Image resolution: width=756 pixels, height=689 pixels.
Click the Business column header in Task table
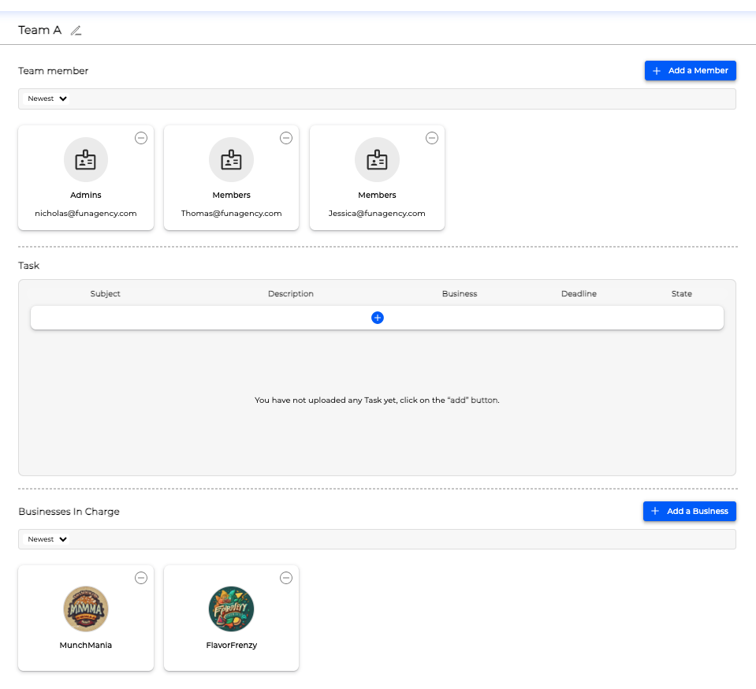(x=460, y=294)
